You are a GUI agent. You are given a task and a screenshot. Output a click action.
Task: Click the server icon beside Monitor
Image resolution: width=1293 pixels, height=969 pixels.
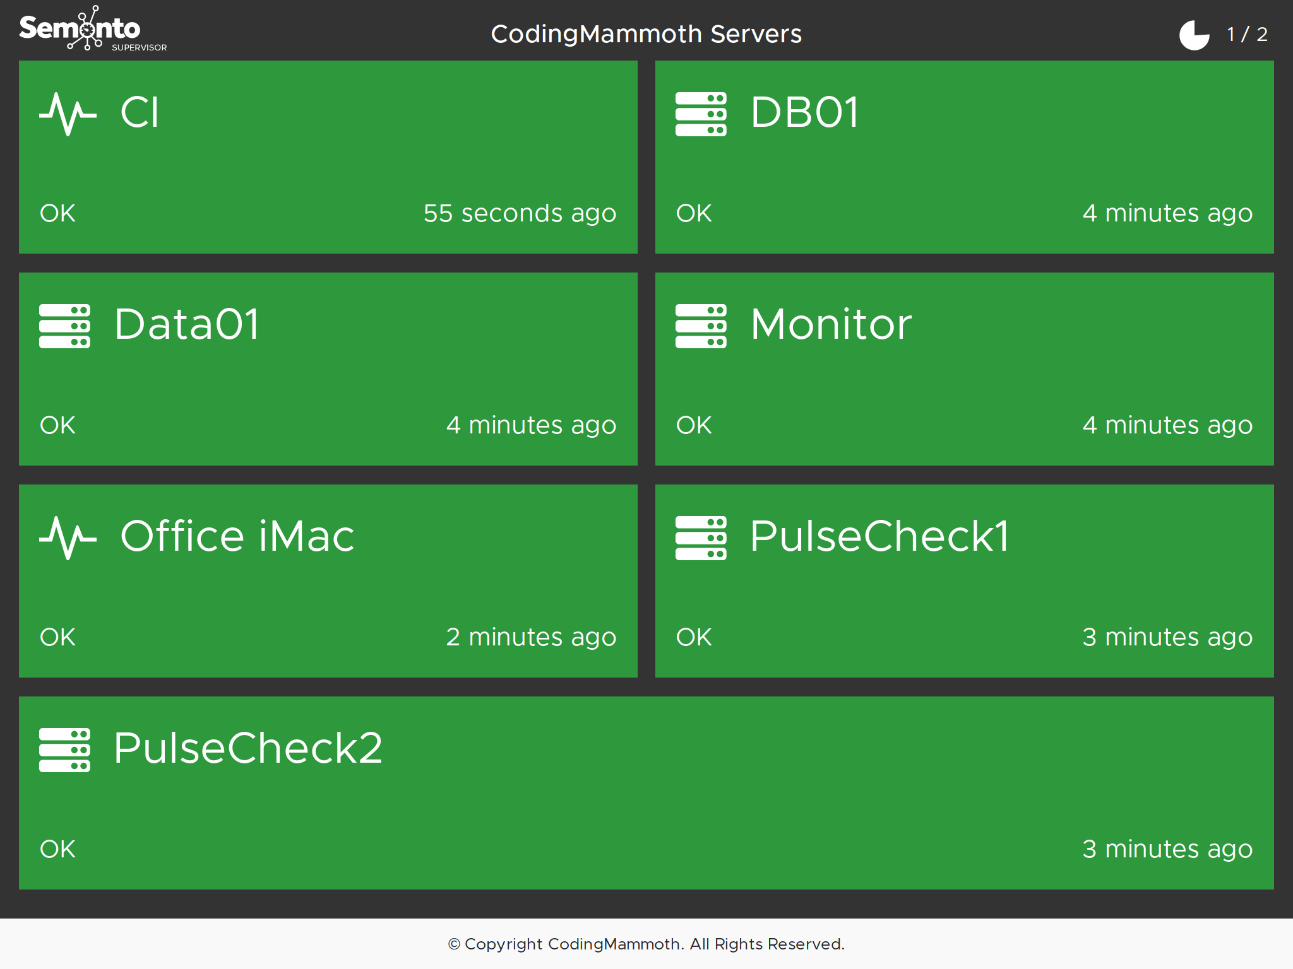701,326
